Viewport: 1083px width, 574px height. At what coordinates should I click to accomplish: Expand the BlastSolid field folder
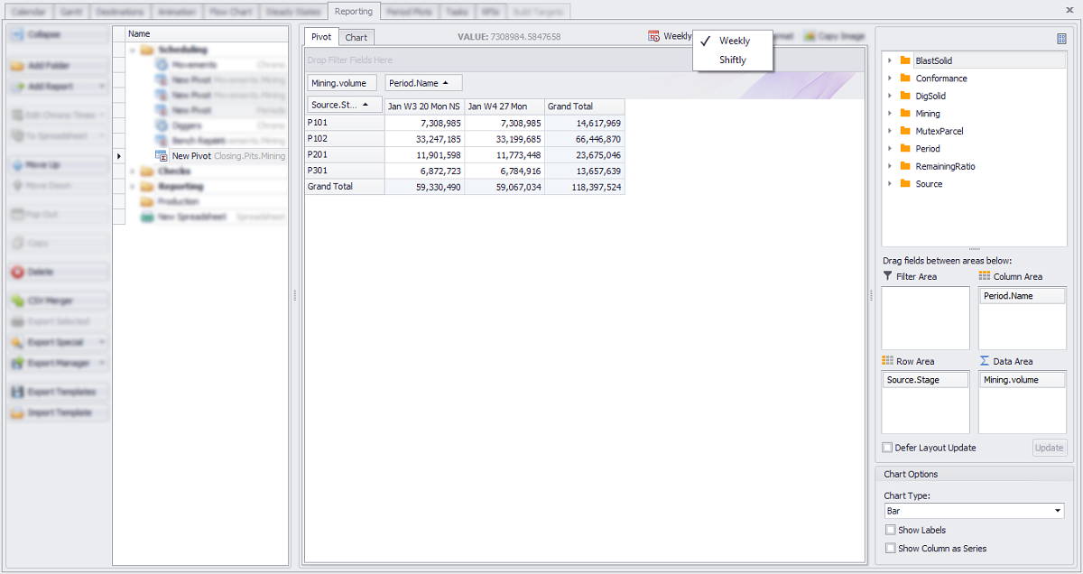[890, 60]
